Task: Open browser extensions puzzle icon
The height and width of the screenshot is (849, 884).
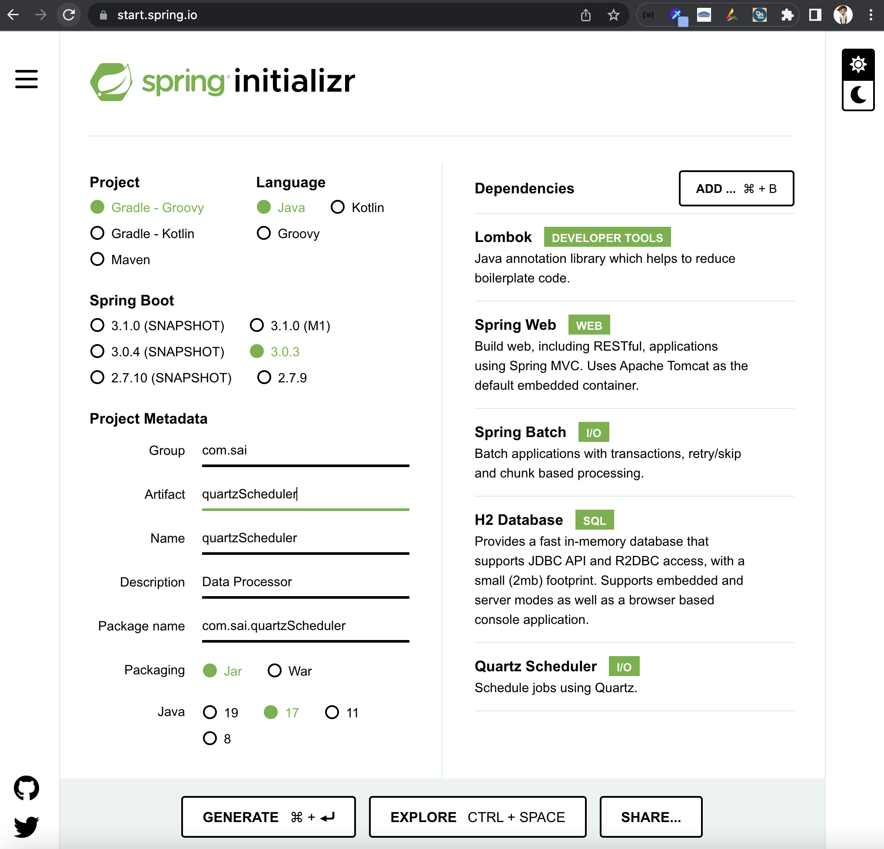Action: [787, 15]
